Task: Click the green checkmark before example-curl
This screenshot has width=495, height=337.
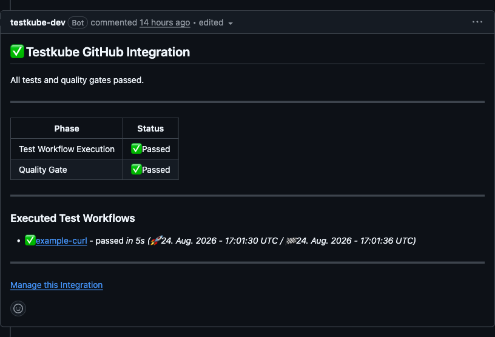Action: tap(30, 240)
